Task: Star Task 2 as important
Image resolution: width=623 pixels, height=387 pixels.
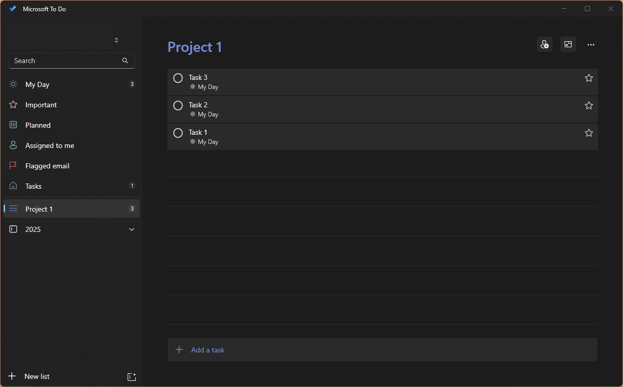Action: 589,105
